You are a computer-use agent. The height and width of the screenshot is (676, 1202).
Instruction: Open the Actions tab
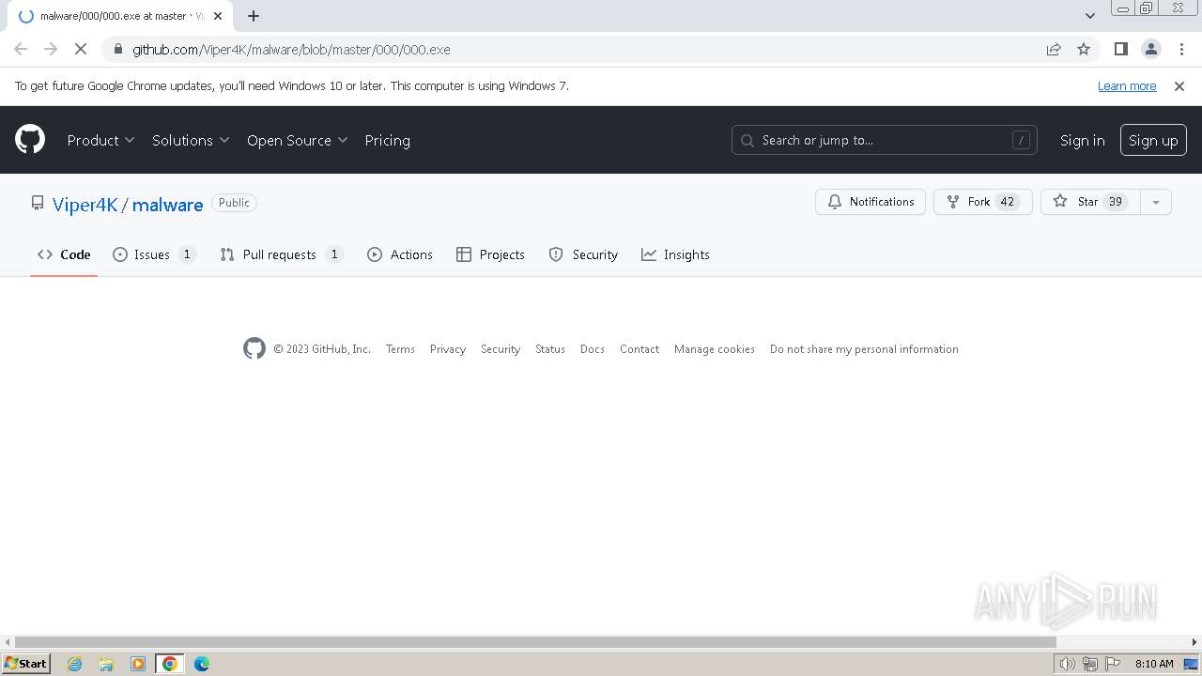(400, 254)
